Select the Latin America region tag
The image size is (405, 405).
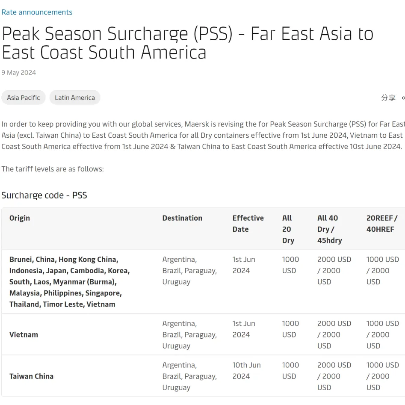coord(75,98)
